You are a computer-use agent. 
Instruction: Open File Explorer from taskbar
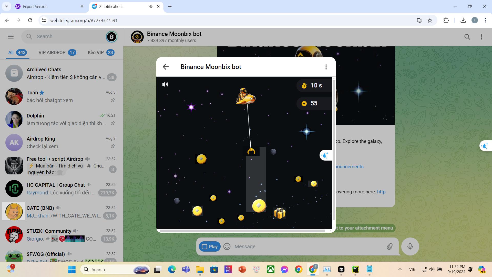pyautogui.click(x=200, y=269)
